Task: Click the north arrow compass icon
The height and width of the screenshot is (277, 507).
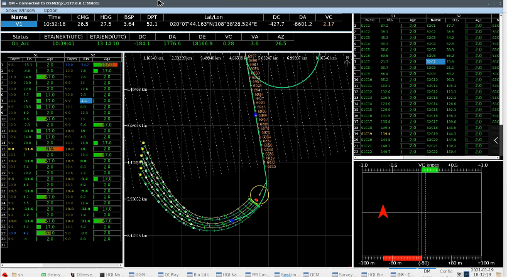Action: click(x=347, y=60)
